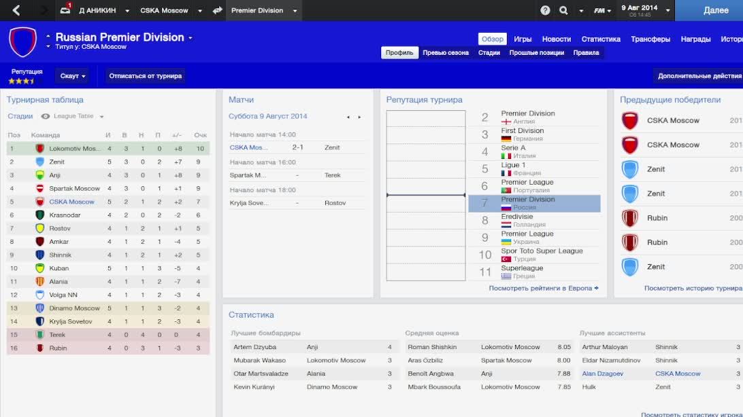Open the Alan Dzagoev player link
The height and width of the screenshot is (417, 743).
(x=602, y=374)
